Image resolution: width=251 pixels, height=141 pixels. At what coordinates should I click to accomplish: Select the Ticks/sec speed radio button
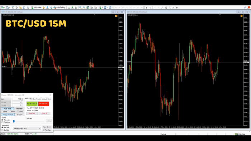click(x=3, y=120)
